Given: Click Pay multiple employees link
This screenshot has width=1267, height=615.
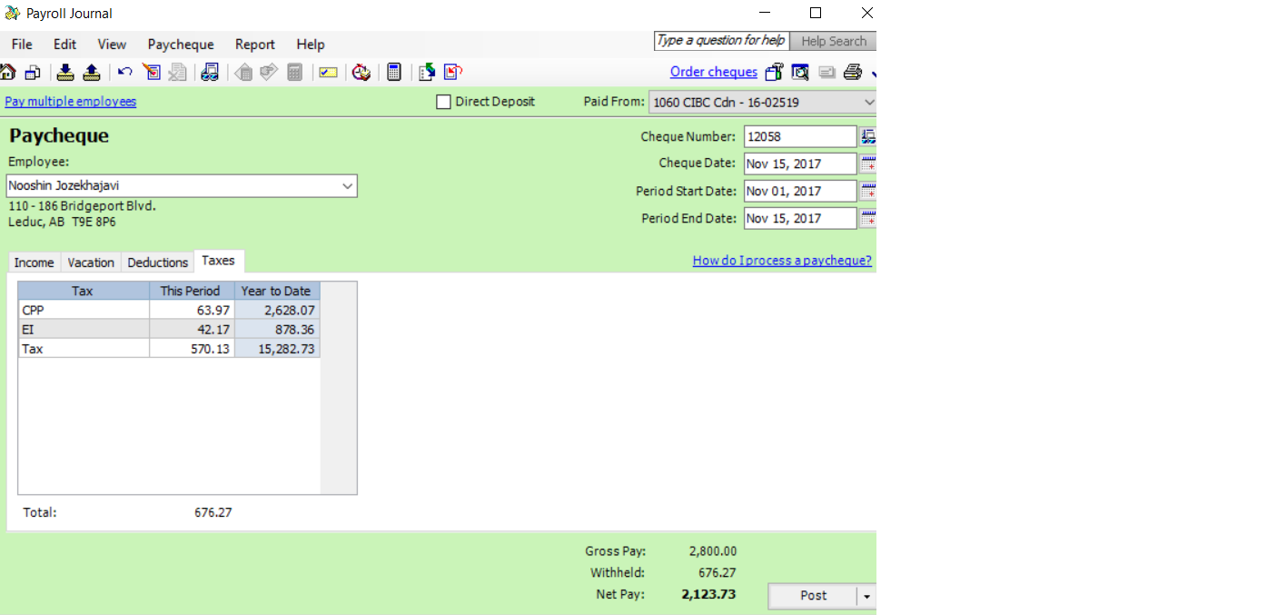Looking at the screenshot, I should (x=71, y=102).
